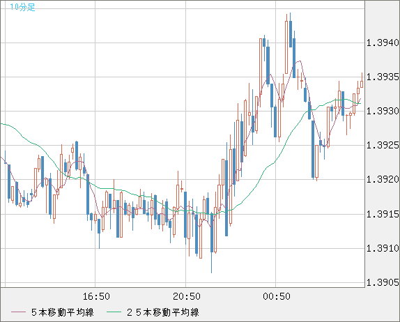Select the 1.3935 price axis label

(383, 77)
